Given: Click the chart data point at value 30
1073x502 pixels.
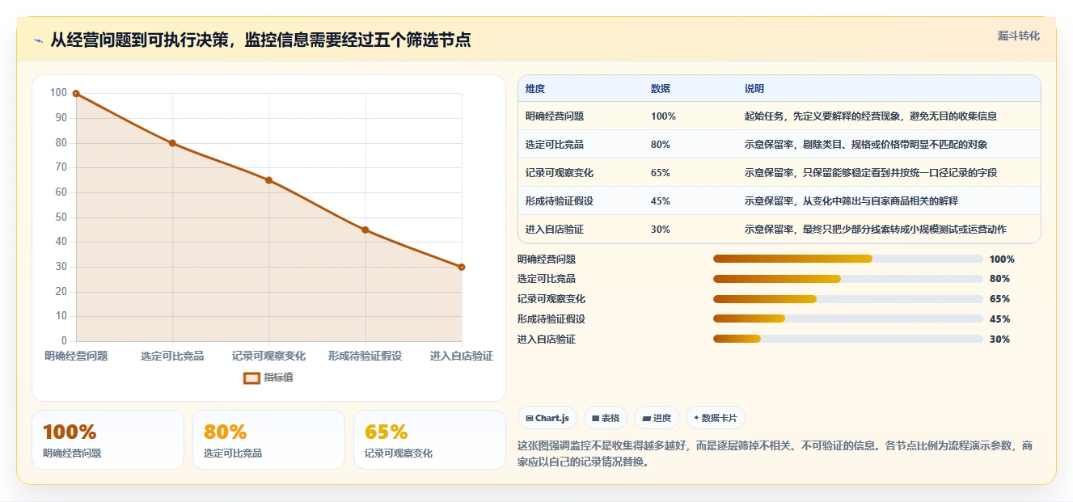Looking at the screenshot, I should click(x=462, y=267).
